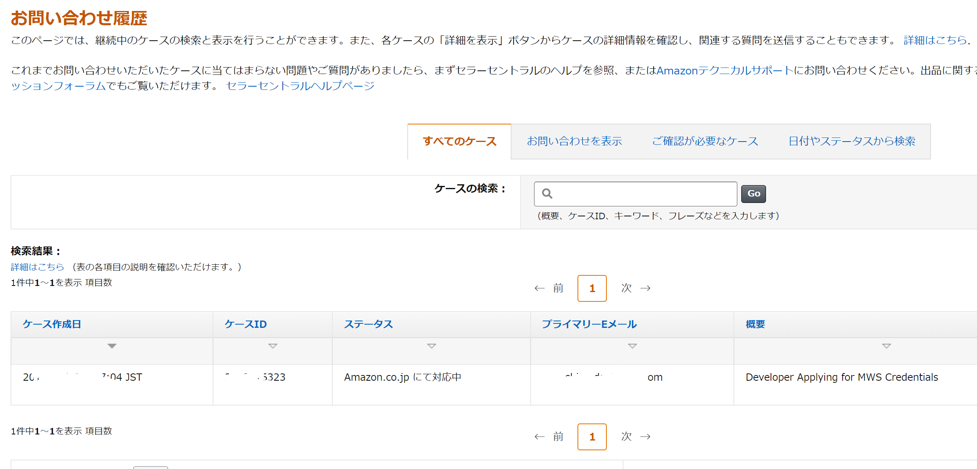Image resolution: width=977 pixels, height=469 pixels.
Task: Go to next page in top pagination
Action: click(636, 288)
